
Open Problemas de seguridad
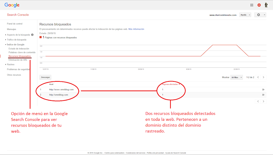[x=19, y=69]
